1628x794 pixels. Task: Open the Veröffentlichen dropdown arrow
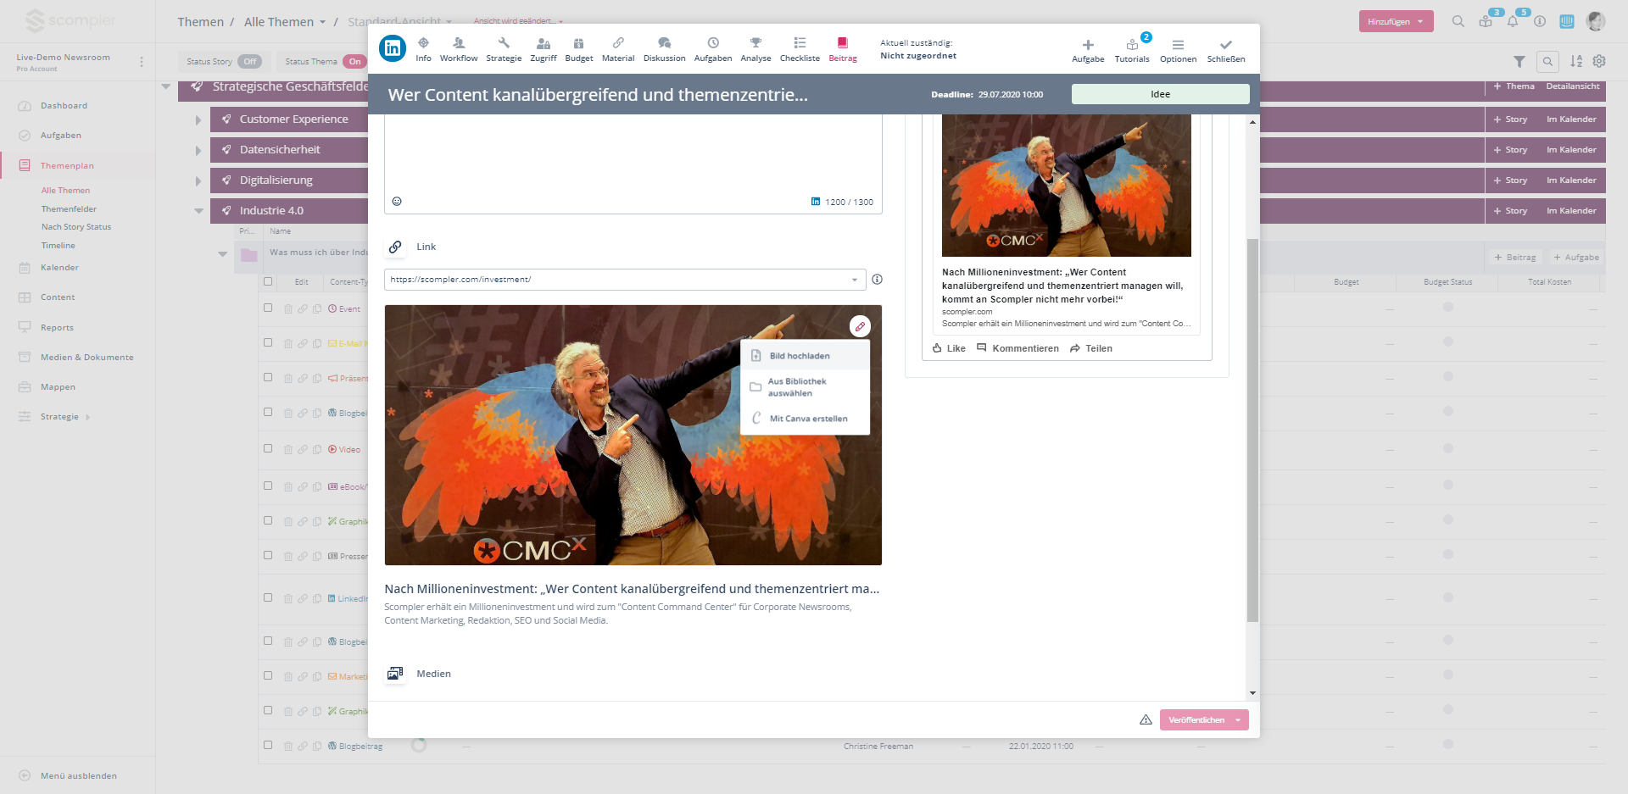pos(1238,720)
